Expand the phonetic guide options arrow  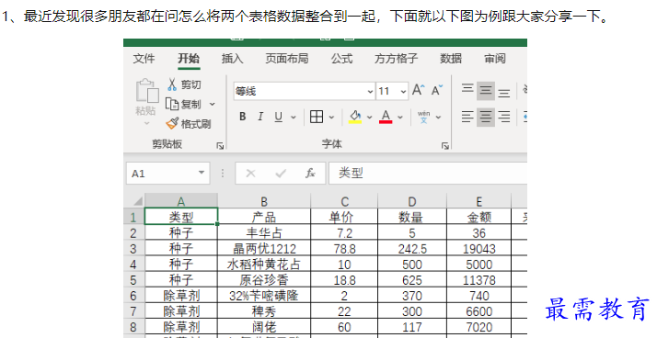point(438,118)
